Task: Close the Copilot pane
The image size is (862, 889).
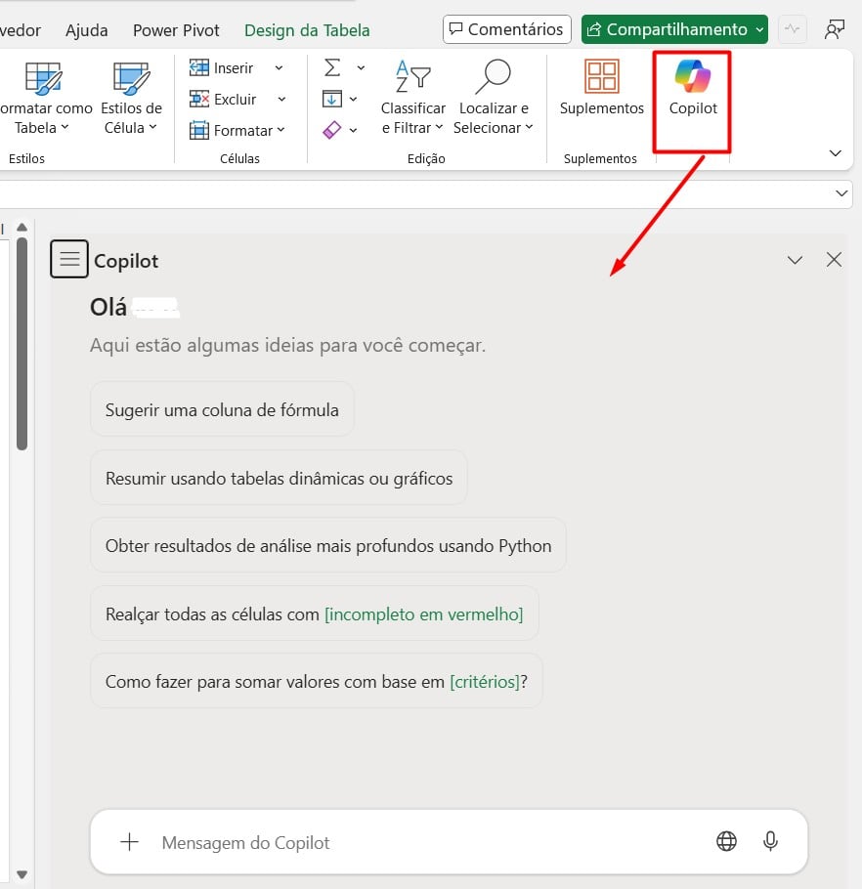Action: click(834, 260)
